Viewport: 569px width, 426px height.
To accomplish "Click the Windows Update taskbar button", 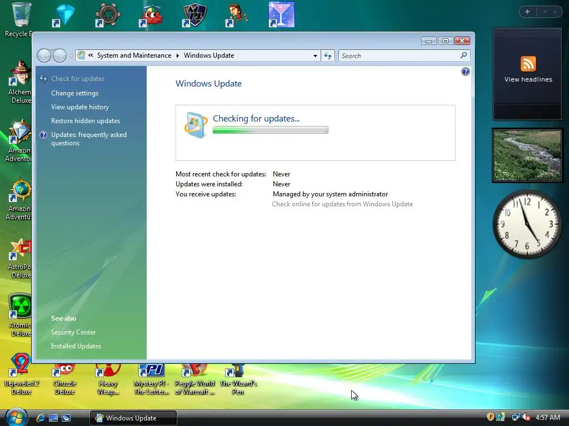I will (x=133, y=418).
